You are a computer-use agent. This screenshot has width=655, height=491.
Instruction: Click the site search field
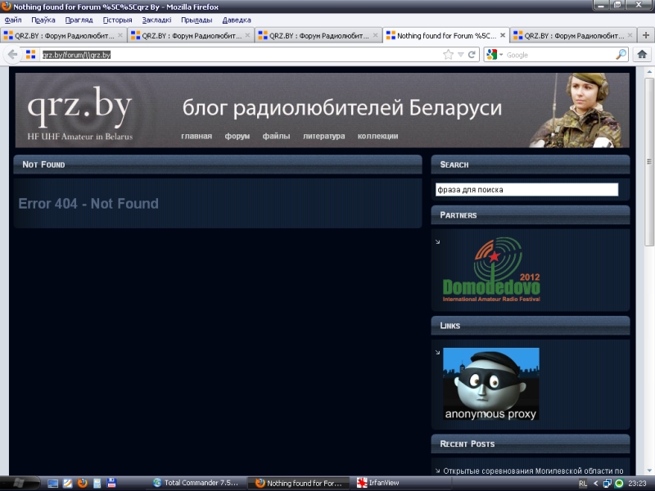coord(526,189)
